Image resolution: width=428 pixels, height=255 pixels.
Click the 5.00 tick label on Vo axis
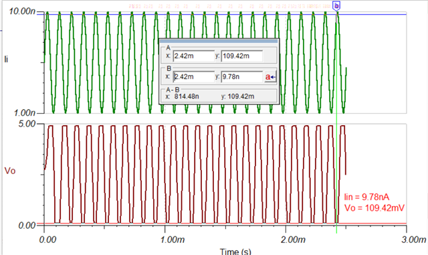coord(27,124)
